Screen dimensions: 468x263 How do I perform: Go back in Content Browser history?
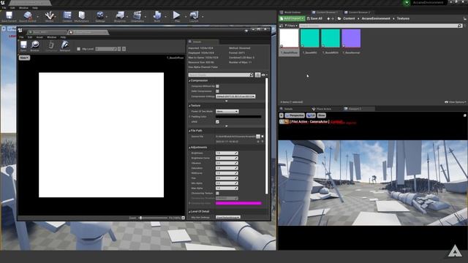tap(328, 18)
